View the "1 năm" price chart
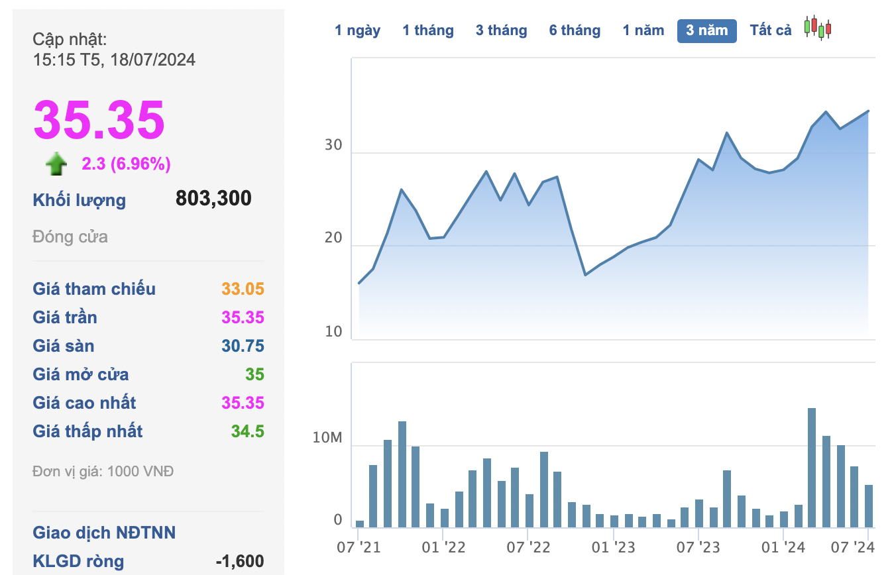 click(643, 30)
